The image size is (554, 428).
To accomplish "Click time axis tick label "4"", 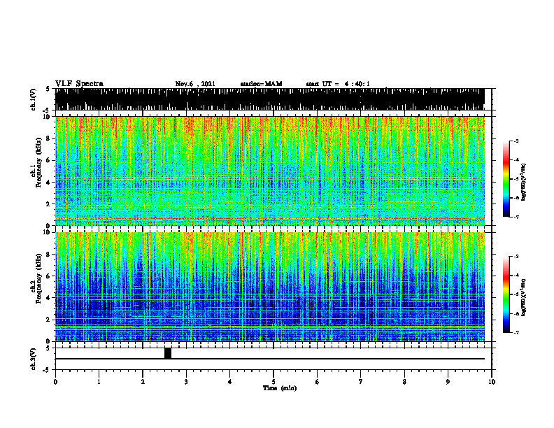I will pyautogui.click(x=230, y=382).
